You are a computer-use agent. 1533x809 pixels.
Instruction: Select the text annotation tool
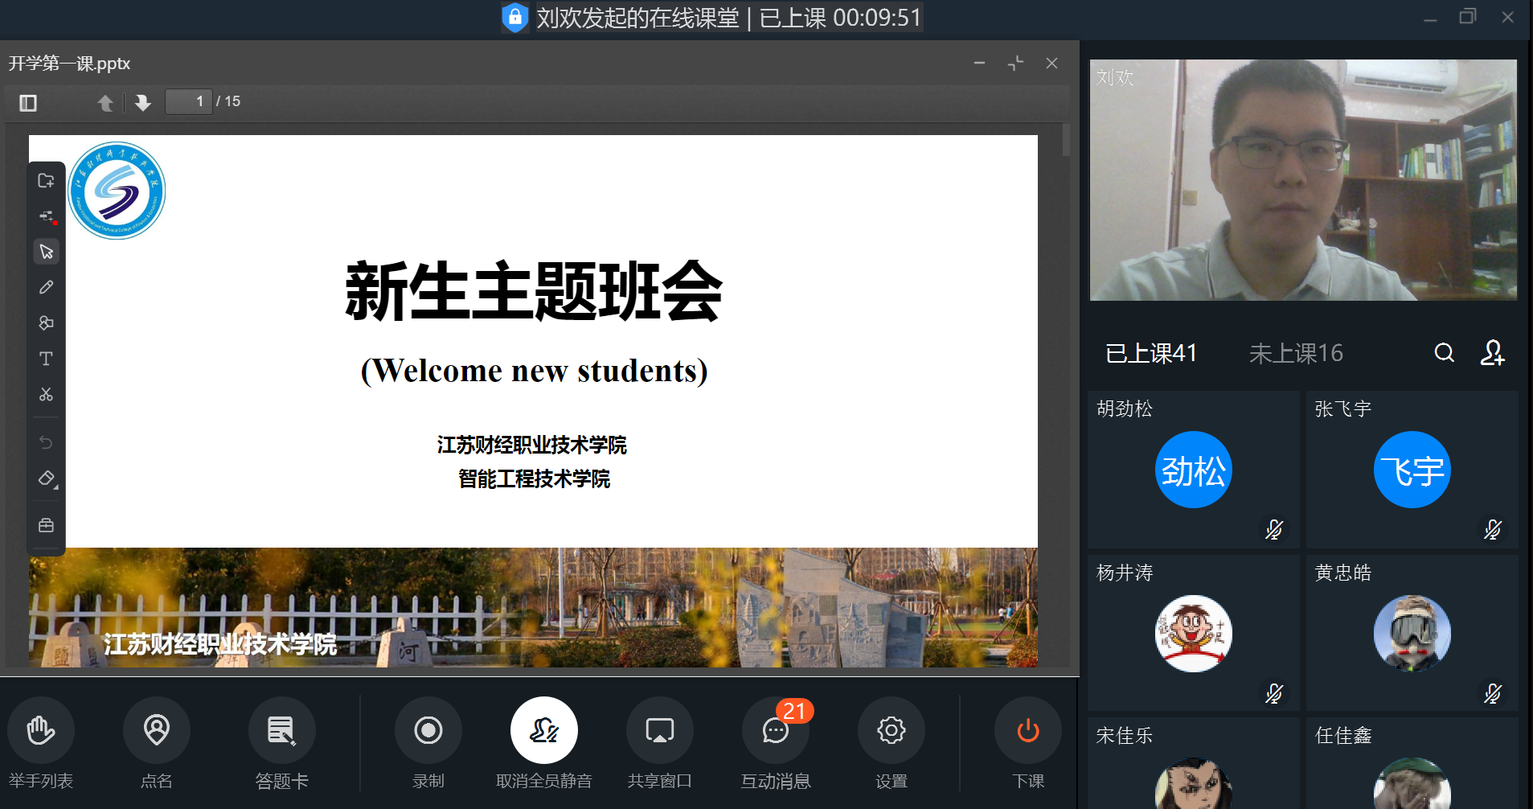click(x=46, y=359)
